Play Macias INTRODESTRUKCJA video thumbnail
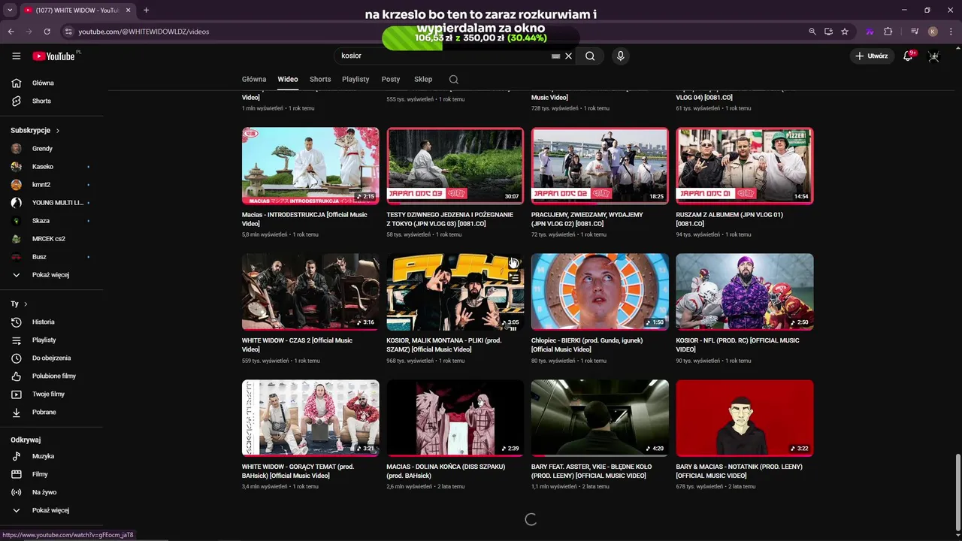Screen dimensions: 962x541 (x=310, y=166)
